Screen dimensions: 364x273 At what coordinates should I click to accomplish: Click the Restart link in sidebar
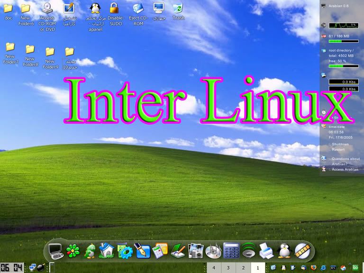click(338, 149)
